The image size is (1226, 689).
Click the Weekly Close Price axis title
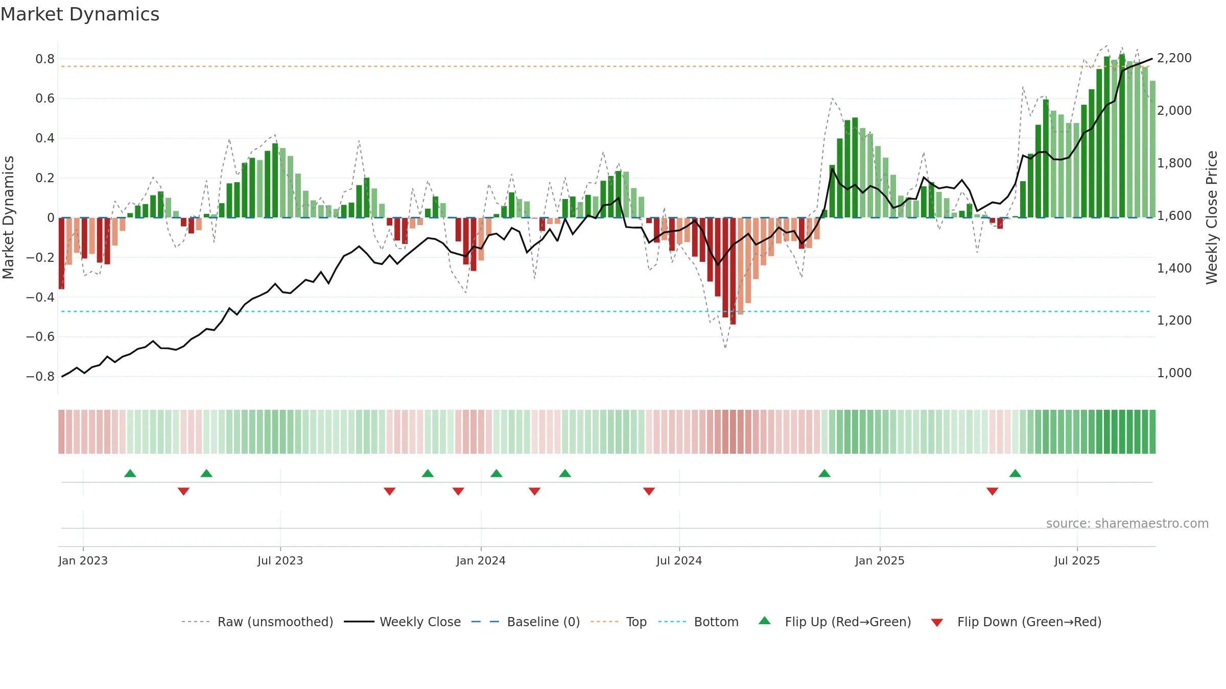(1212, 217)
